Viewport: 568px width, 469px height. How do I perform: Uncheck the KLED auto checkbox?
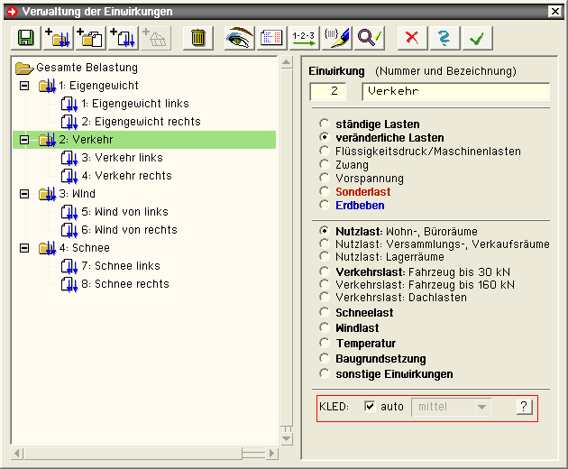[369, 407]
